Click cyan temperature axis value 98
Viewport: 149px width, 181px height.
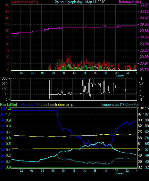(147, 120)
